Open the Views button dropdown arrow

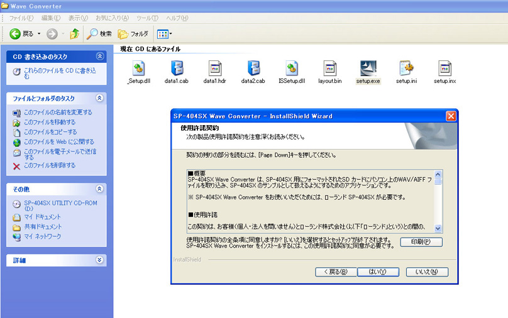(x=171, y=34)
